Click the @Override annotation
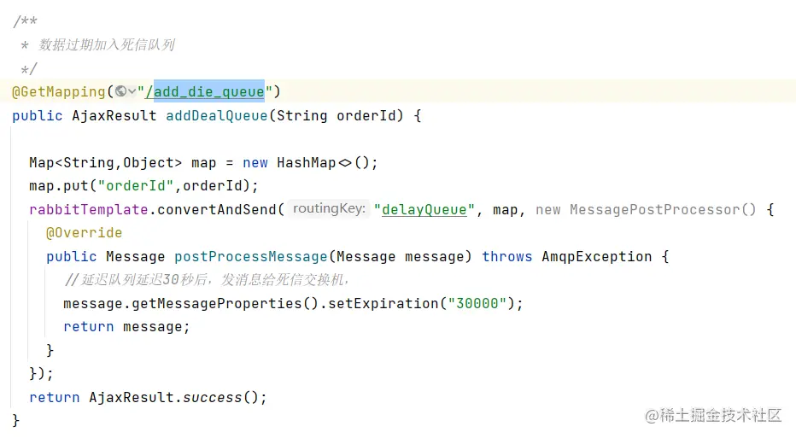 coord(84,233)
